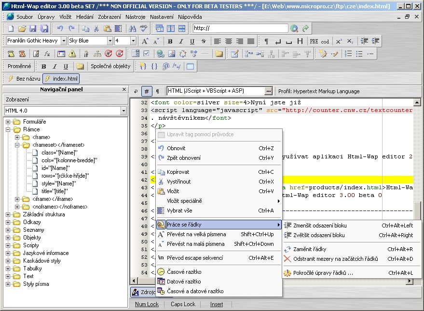Click the spell check ABC icon
The height and width of the screenshot is (311, 424).
click(x=143, y=29)
